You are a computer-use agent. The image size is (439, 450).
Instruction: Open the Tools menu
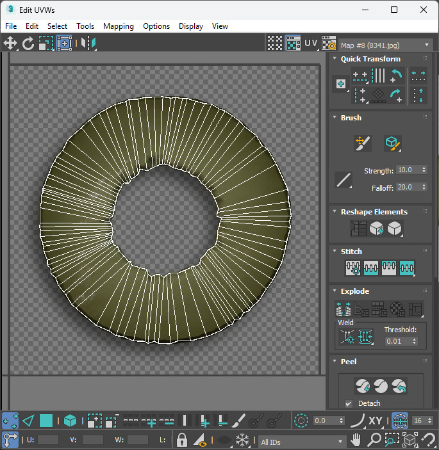[85, 26]
